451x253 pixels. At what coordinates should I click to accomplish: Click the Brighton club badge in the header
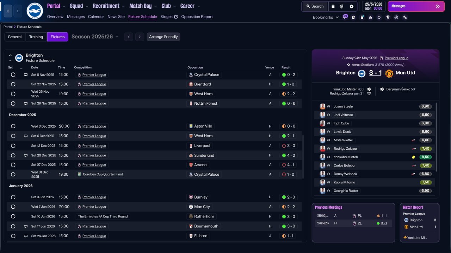click(x=35, y=11)
